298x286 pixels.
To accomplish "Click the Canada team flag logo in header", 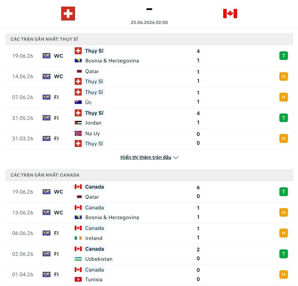I will (230, 14).
